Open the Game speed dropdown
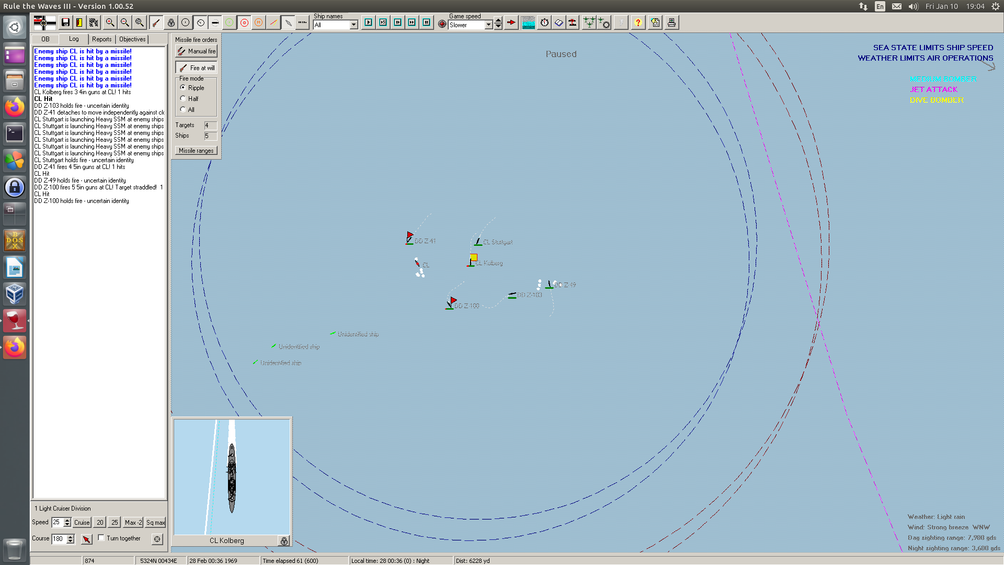This screenshot has height=565, width=1004. (488, 25)
